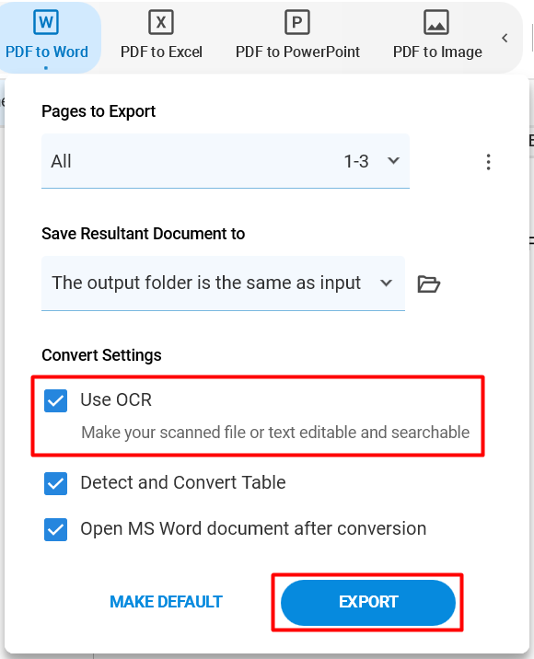Switch to the PDF to PowerPoint tab
The image size is (534, 659).
[297, 37]
